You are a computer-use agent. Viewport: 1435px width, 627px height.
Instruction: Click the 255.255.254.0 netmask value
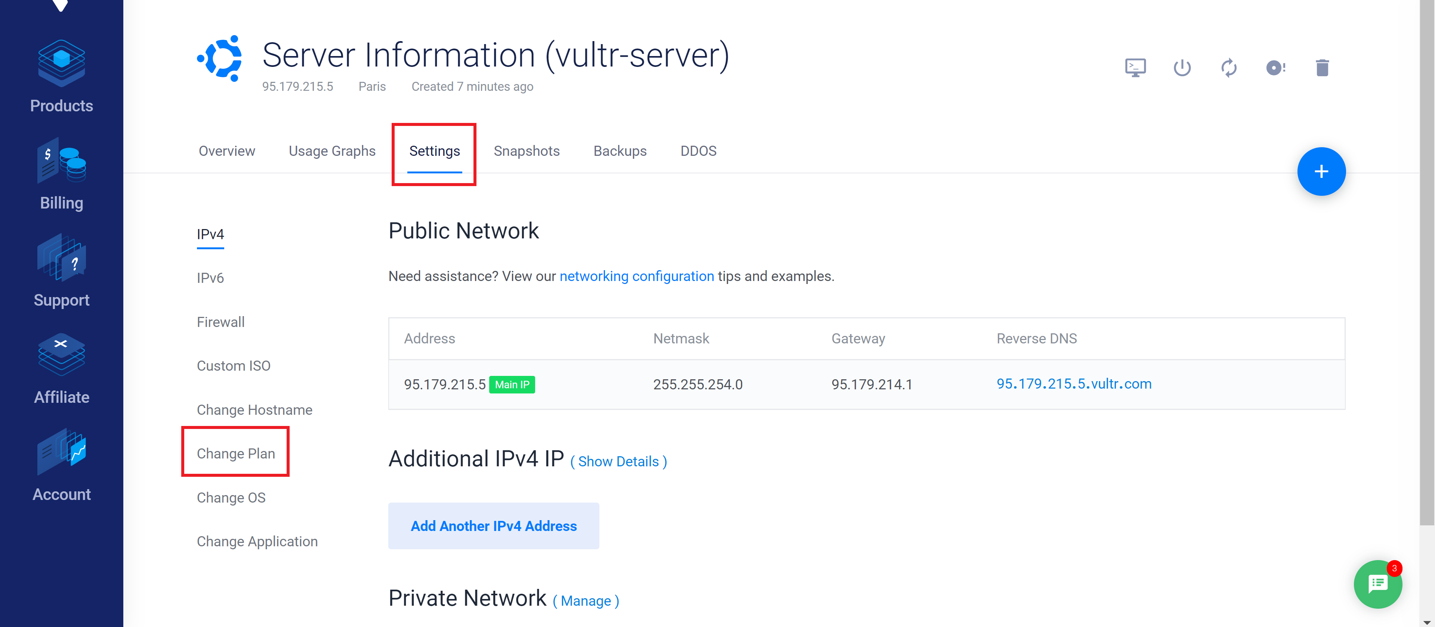coord(698,385)
